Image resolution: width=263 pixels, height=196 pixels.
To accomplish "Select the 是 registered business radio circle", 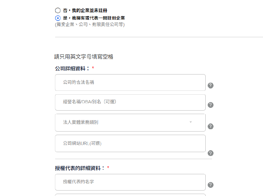I will pyautogui.click(x=58, y=18).
